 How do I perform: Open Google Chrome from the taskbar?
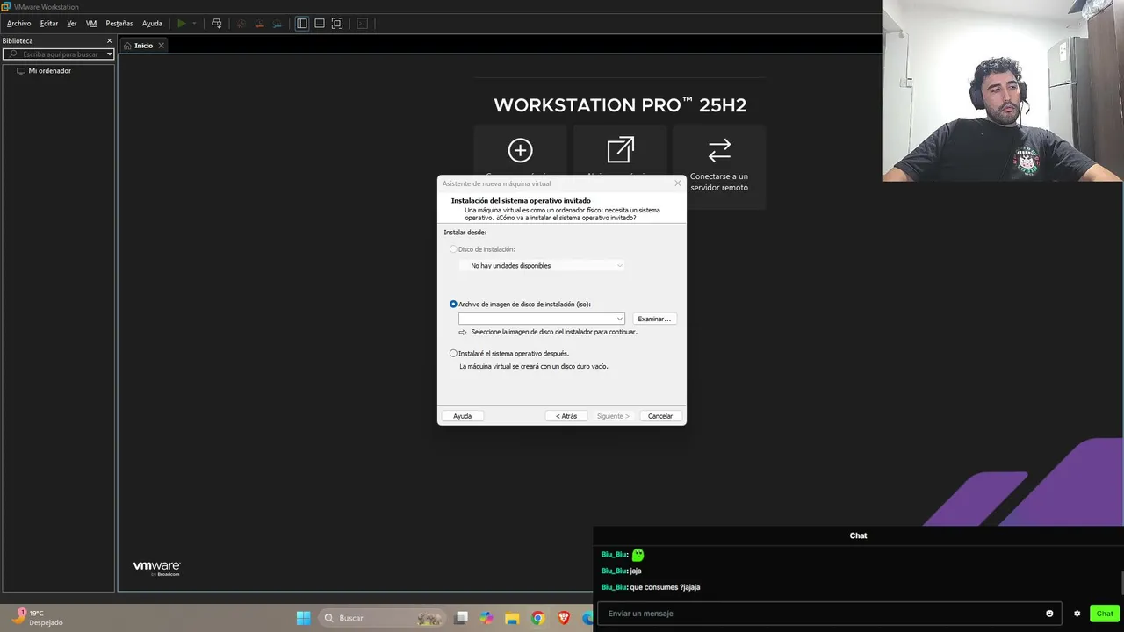pyautogui.click(x=538, y=618)
